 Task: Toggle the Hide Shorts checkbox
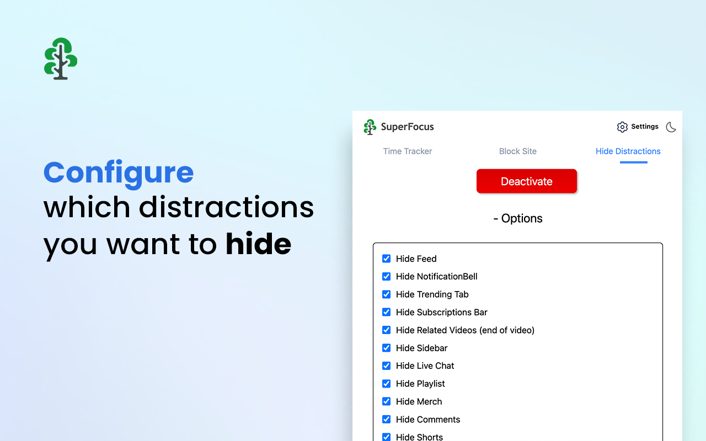[387, 437]
